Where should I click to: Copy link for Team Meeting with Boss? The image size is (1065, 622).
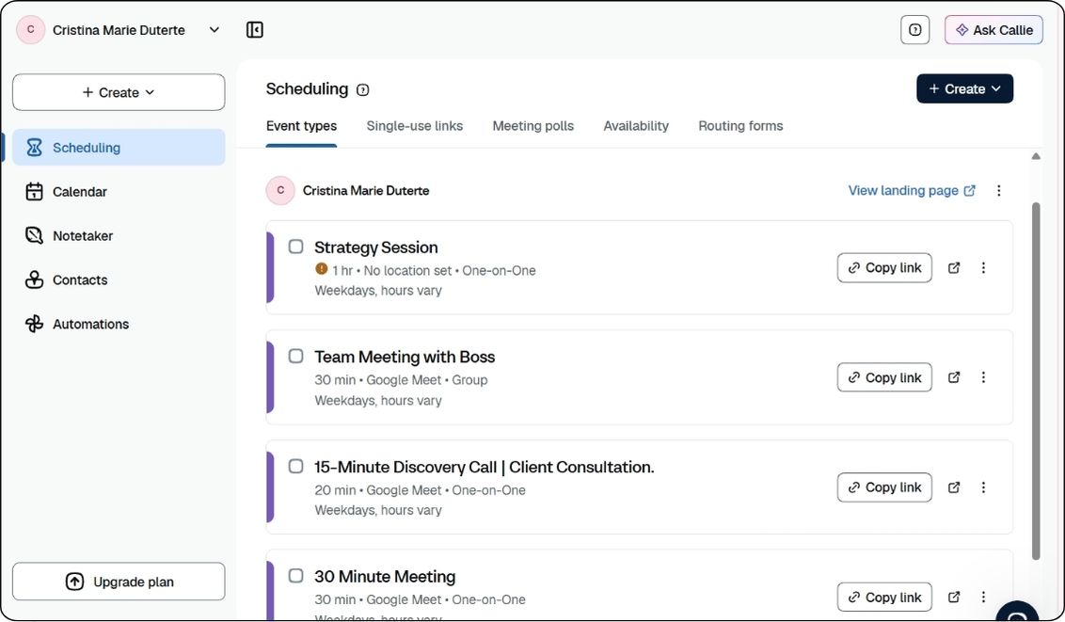884,377
